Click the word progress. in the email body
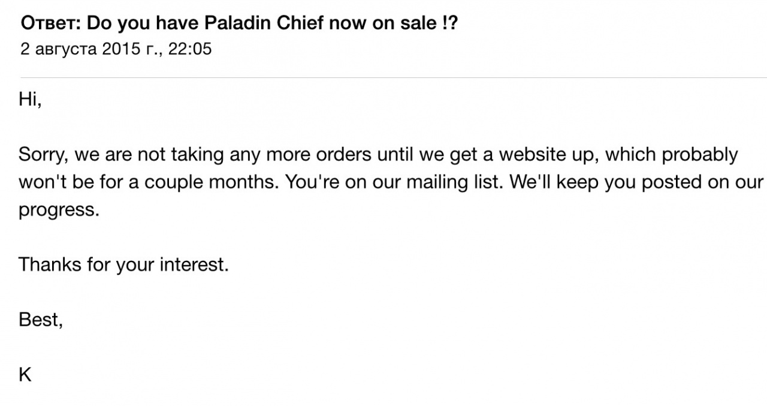The height and width of the screenshot is (406, 767). pyautogui.click(x=58, y=211)
